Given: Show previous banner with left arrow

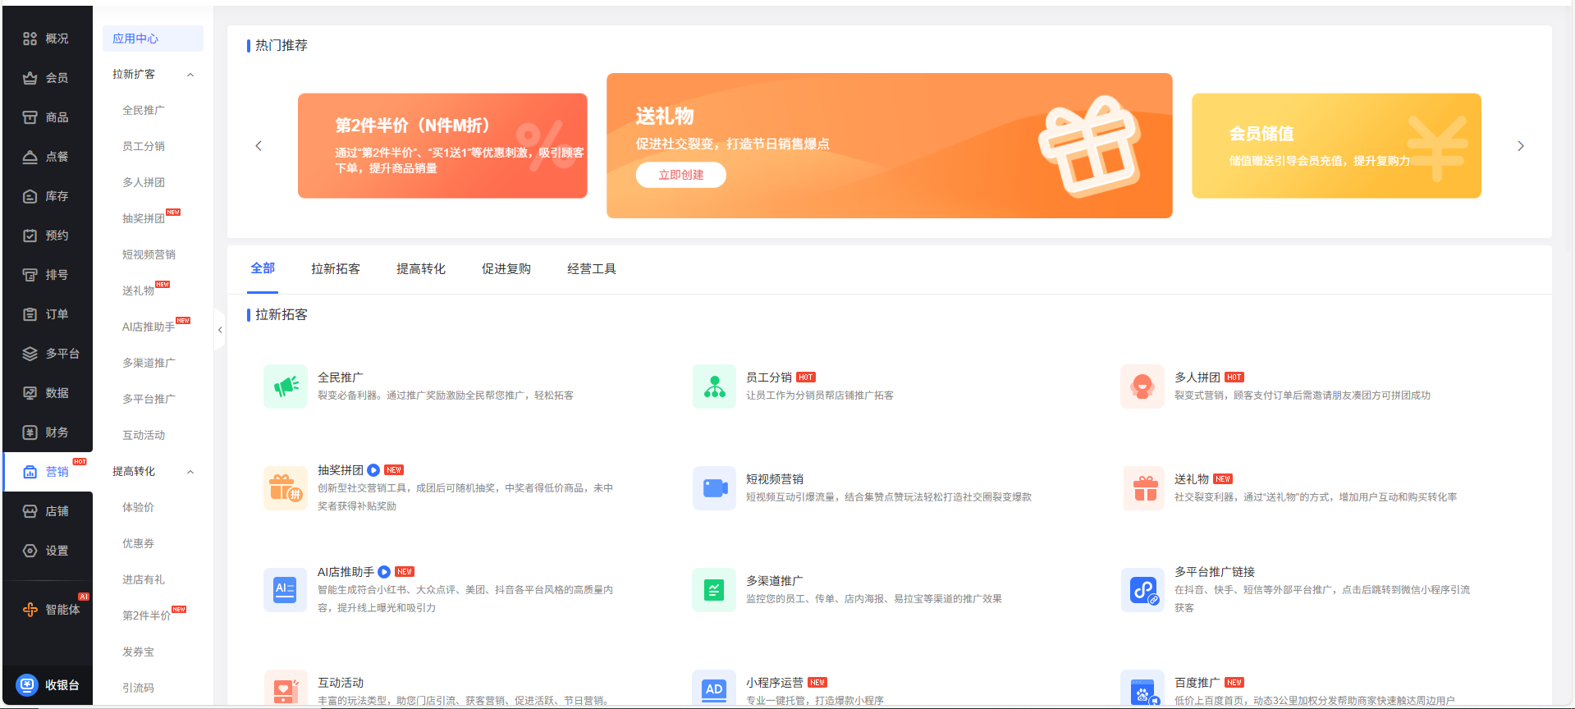Looking at the screenshot, I should (x=259, y=146).
